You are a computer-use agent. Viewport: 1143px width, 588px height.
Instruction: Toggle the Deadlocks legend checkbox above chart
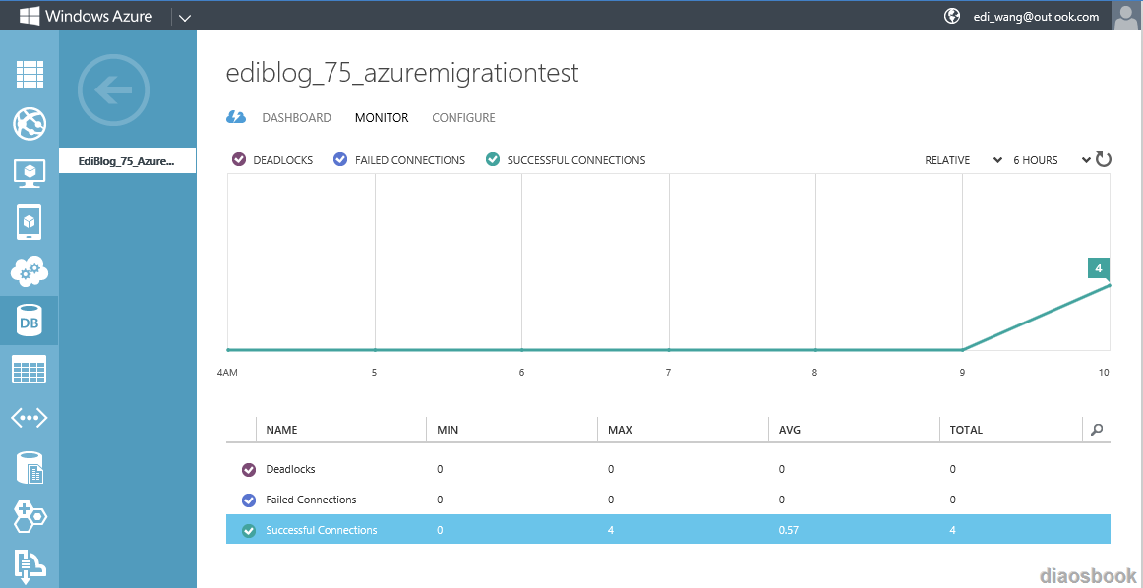click(x=238, y=159)
